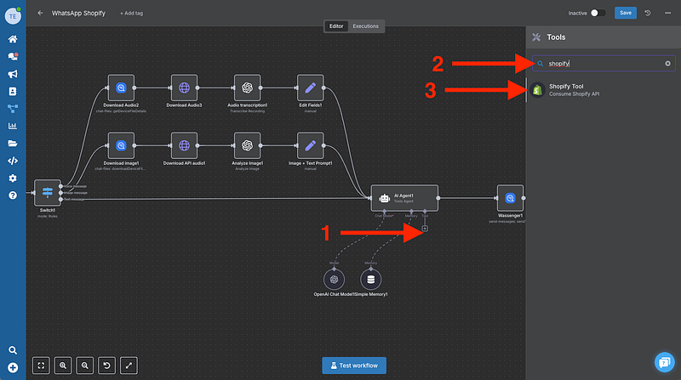Switch to the Executions tab
Screen dimensions: 681x380
[366, 26]
